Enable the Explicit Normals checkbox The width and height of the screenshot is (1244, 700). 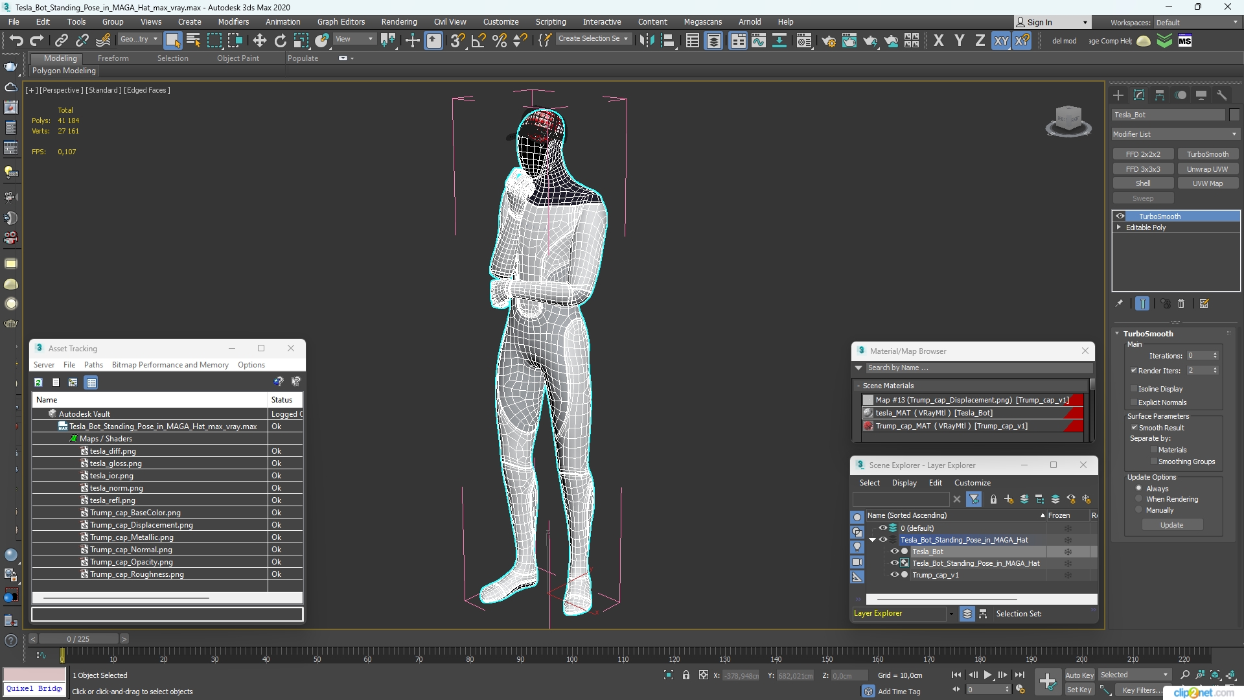coord(1134,402)
